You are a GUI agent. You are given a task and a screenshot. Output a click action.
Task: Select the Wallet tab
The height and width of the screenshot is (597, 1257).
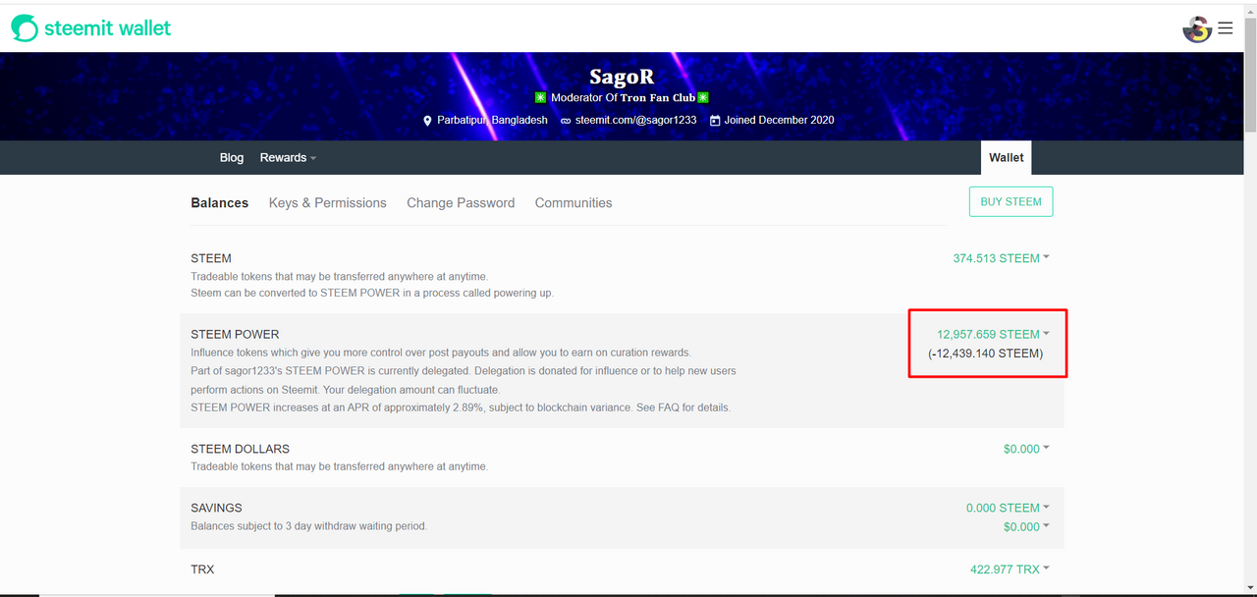tap(1006, 157)
